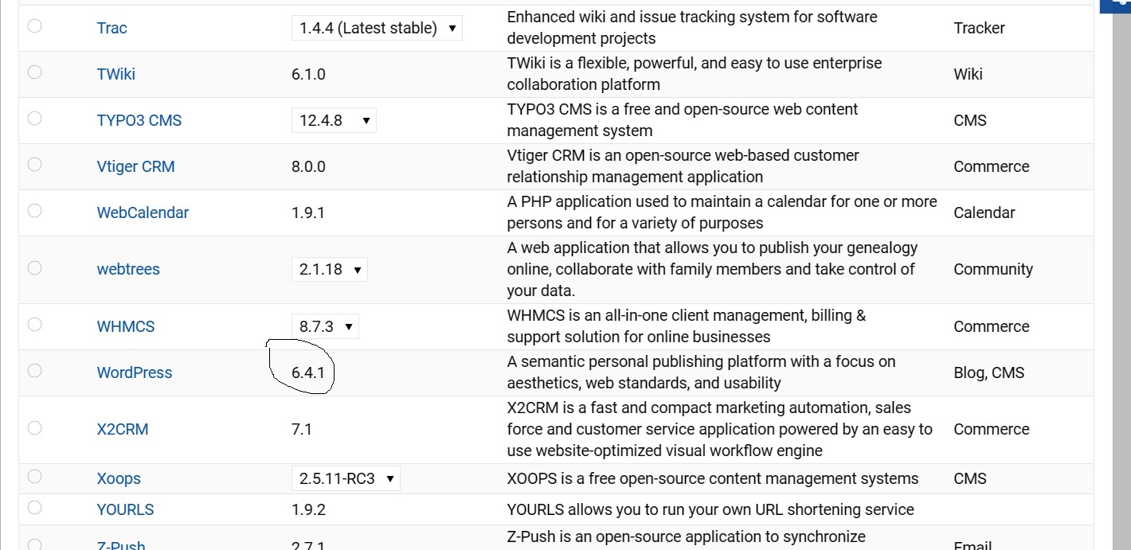
Task: Pick the Xoops radio button
Action: point(34,476)
